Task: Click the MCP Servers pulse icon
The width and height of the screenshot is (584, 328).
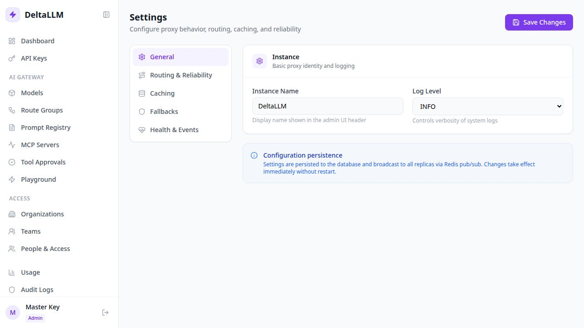Action: pos(12,145)
